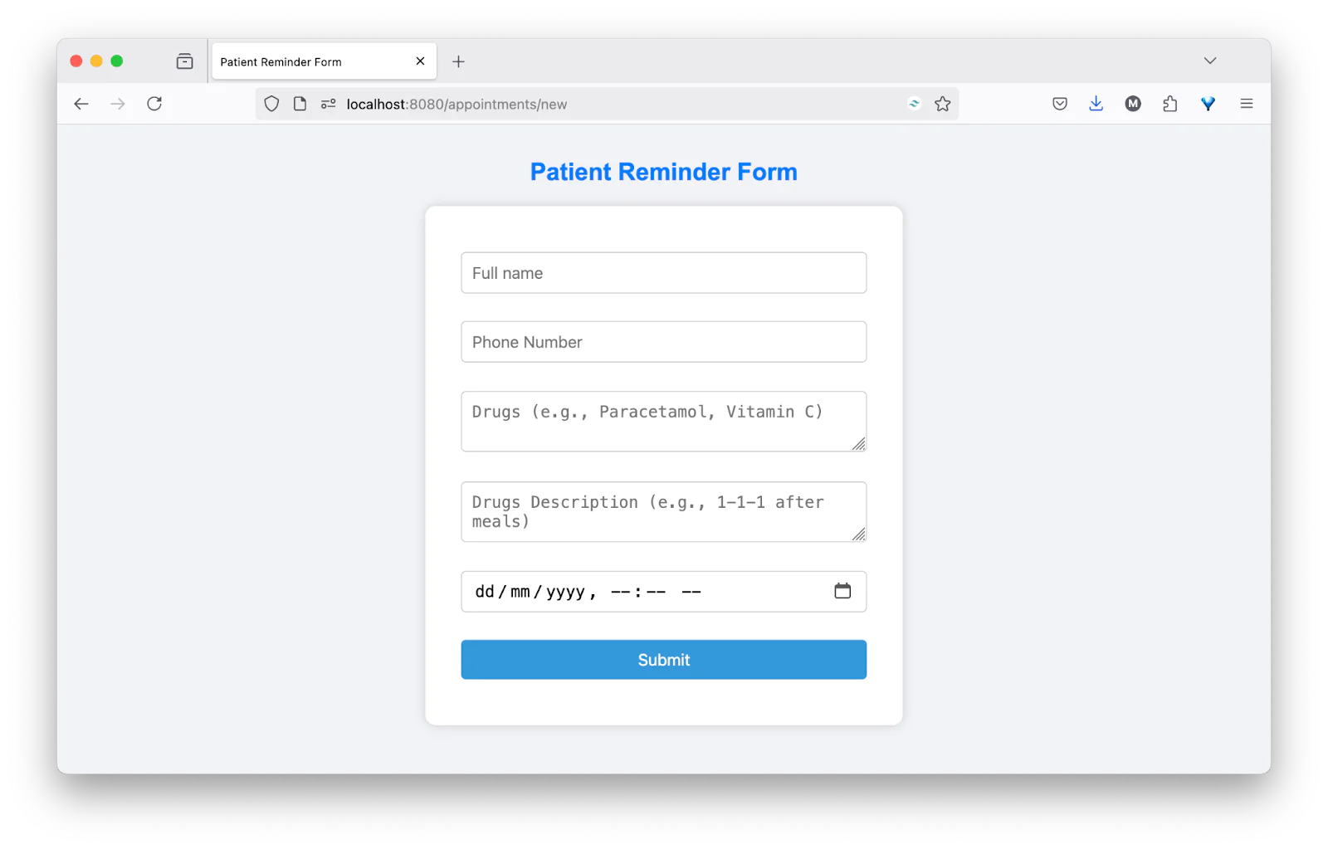Viewport: 1328px width, 849px height.
Task: Open the Firefox account avatar menu
Action: tap(1132, 104)
